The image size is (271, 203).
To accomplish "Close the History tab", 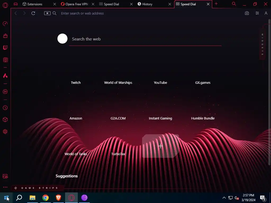I will coord(170,4).
